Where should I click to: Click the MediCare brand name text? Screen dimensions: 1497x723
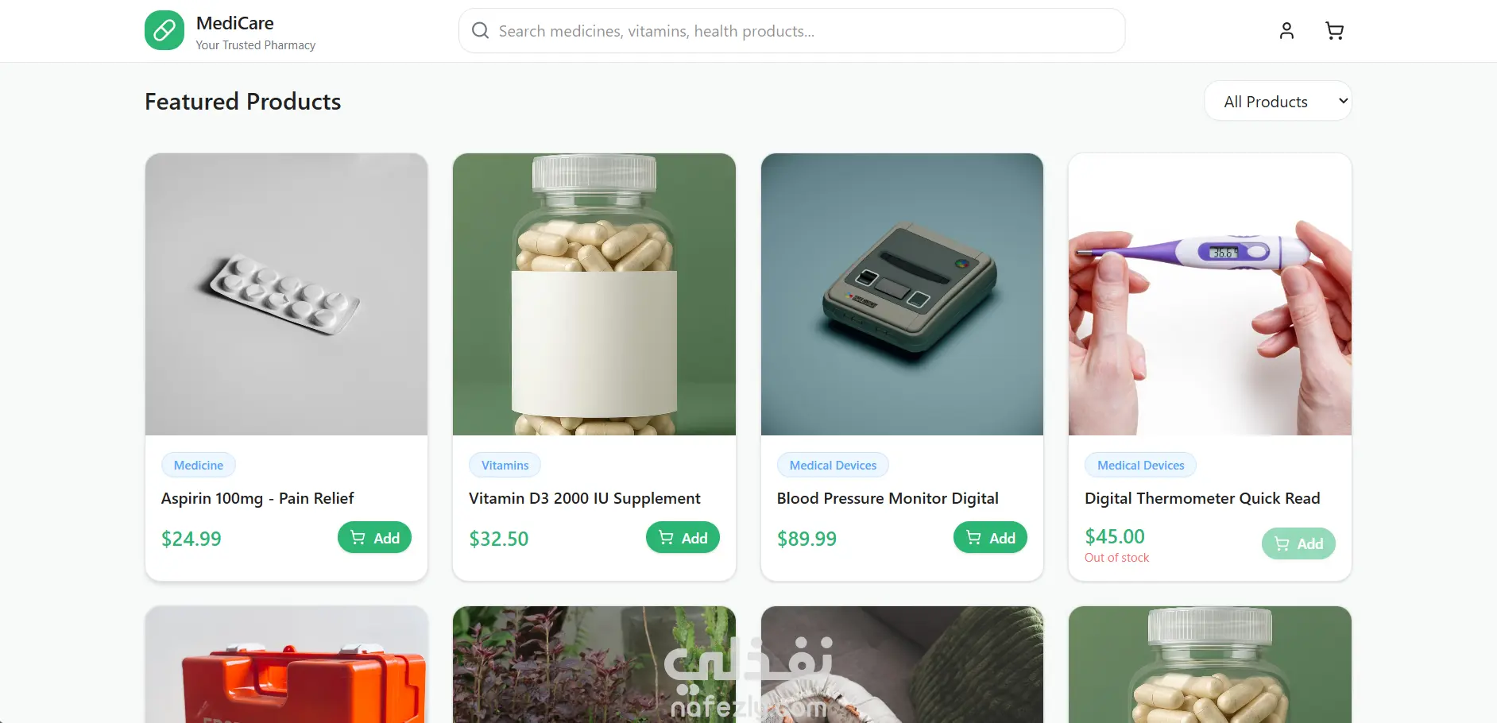coord(235,23)
